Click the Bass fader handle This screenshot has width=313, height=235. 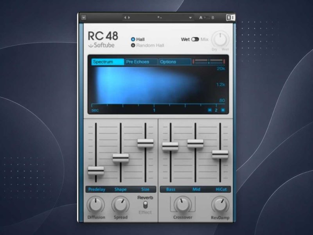click(x=170, y=146)
